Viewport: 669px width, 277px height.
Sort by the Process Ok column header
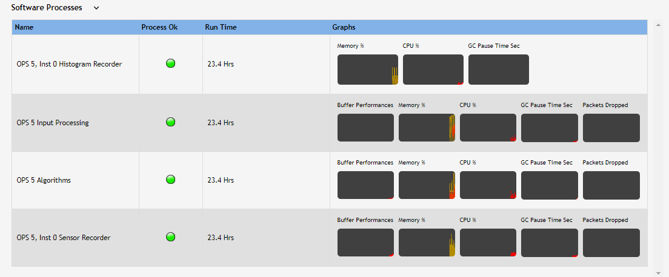click(159, 27)
